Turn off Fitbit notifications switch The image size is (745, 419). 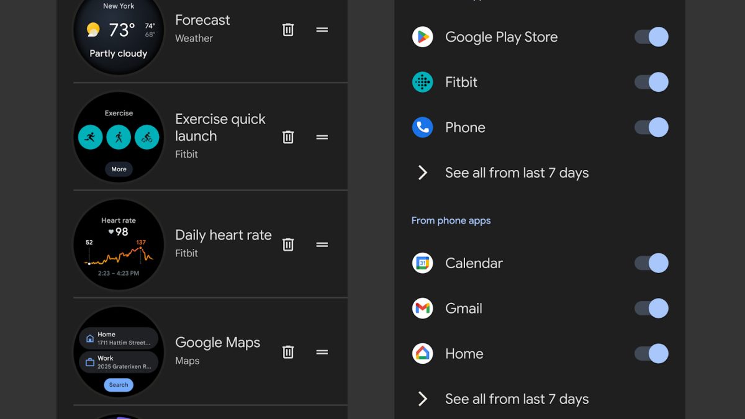click(651, 82)
